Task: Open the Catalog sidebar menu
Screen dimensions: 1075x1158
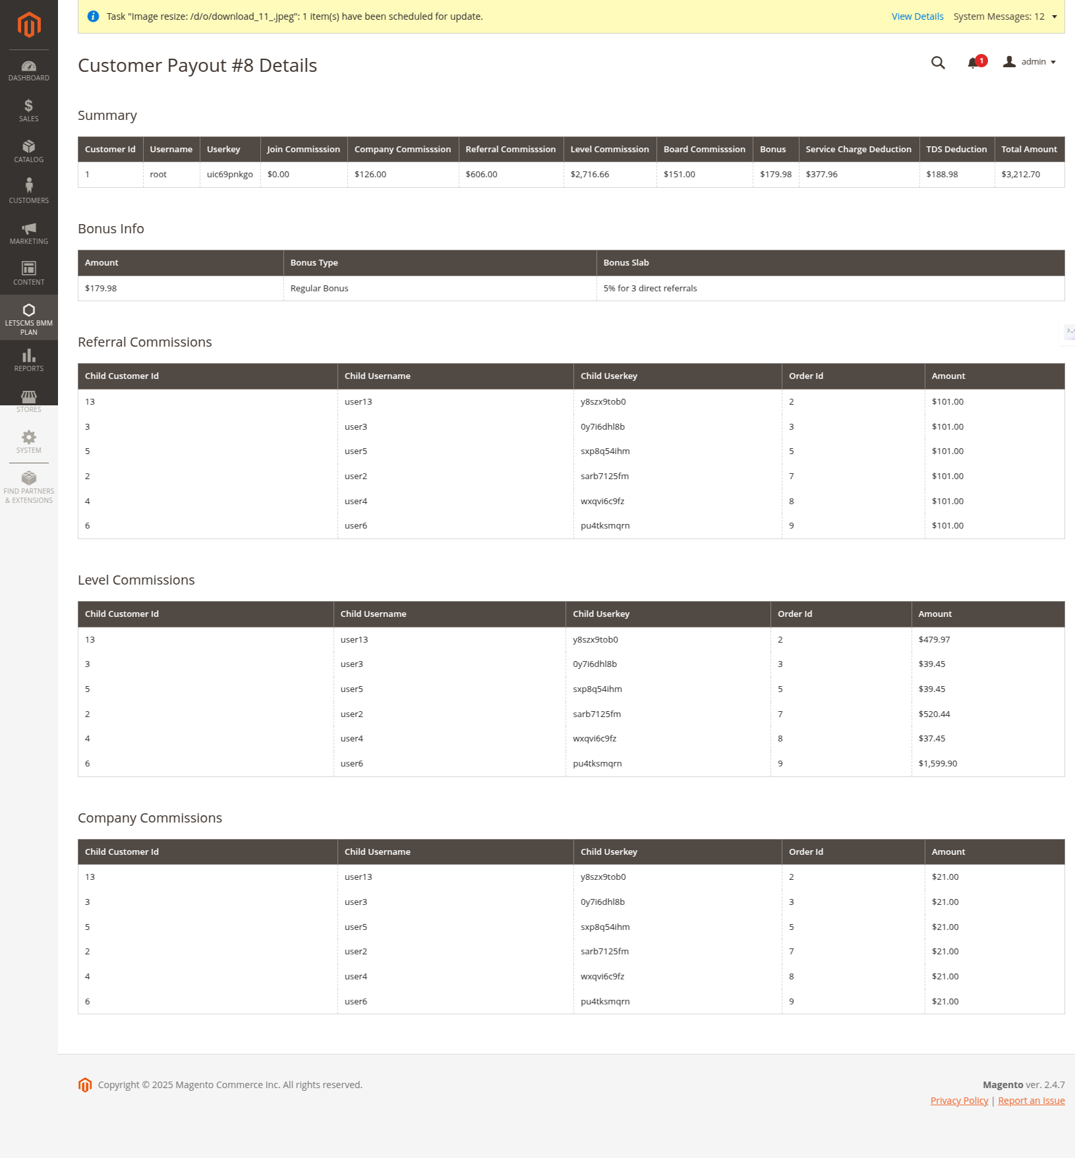Action: click(28, 151)
